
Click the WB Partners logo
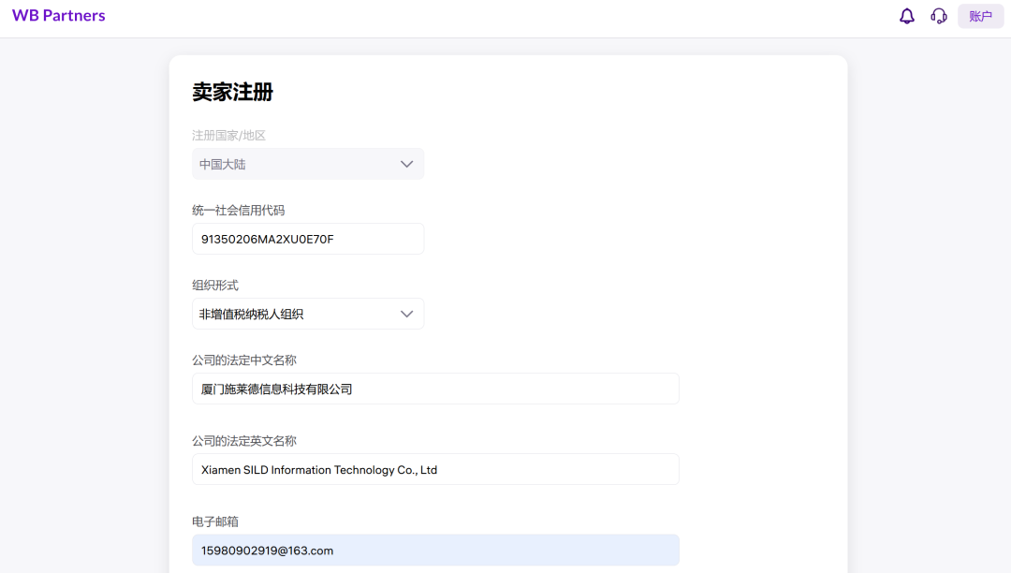click(58, 15)
